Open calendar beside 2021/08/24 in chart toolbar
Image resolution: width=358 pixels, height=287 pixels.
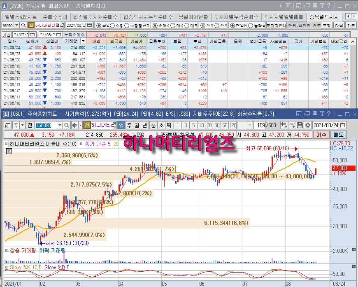342,125
